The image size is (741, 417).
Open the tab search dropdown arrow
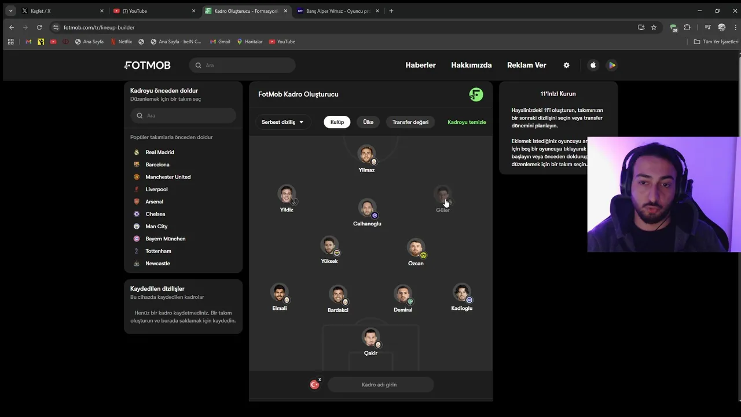tap(10, 11)
